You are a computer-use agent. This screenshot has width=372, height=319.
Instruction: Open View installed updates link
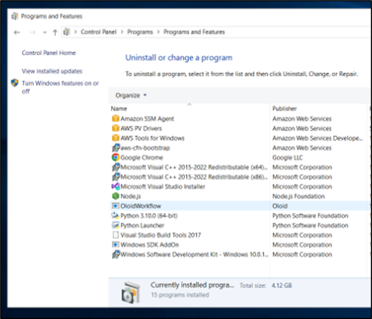[52, 71]
